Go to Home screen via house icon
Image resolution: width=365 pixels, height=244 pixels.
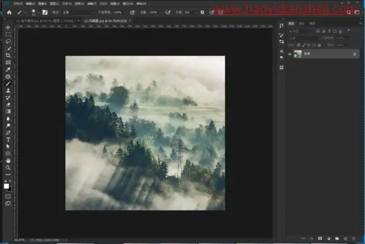9,12
